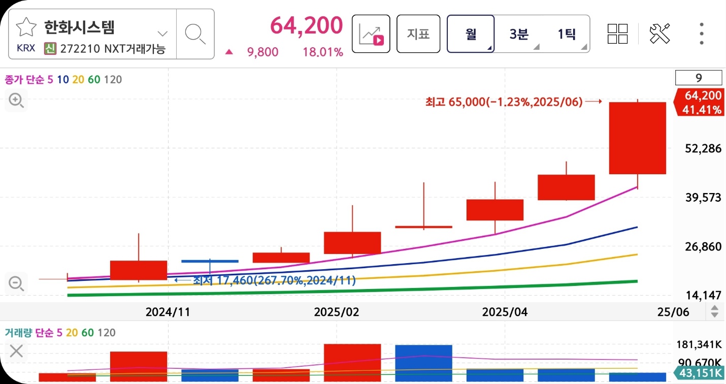This screenshot has height=384, width=726.
Task: Click the 14,147 price axis label
Action: (x=703, y=295)
